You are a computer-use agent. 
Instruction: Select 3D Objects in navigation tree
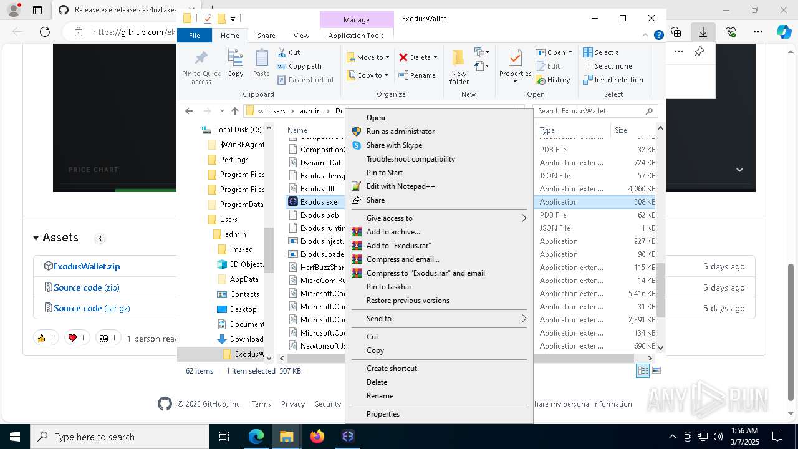241,264
